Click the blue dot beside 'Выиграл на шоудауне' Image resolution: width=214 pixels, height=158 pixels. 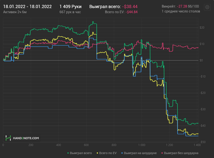click(x=122, y=153)
